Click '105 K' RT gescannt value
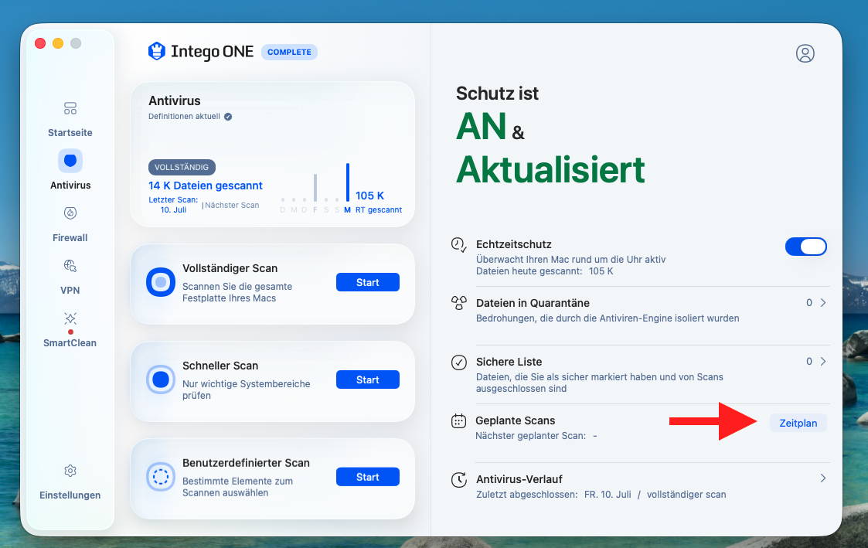Viewport: 868px width, 548px height. pyautogui.click(x=369, y=196)
